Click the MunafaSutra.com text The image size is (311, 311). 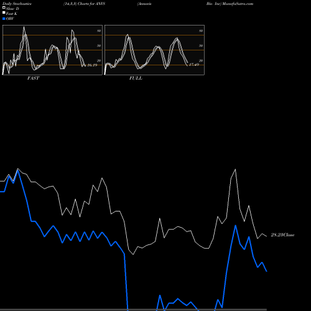pyautogui.click(x=238, y=4)
